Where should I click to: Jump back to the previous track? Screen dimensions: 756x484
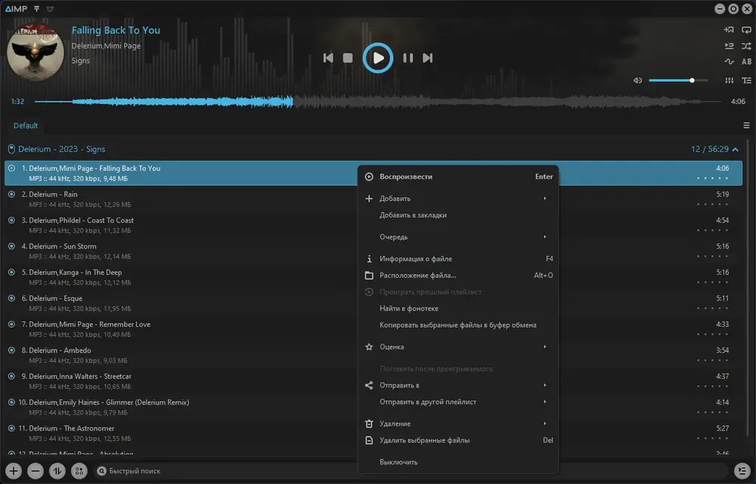click(328, 58)
